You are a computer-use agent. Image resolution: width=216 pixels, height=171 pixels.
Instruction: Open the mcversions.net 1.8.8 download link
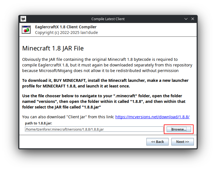[152, 117]
